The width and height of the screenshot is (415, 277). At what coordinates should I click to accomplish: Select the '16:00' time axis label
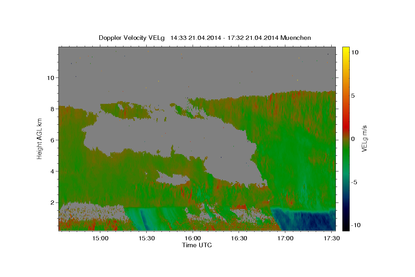click(193, 239)
